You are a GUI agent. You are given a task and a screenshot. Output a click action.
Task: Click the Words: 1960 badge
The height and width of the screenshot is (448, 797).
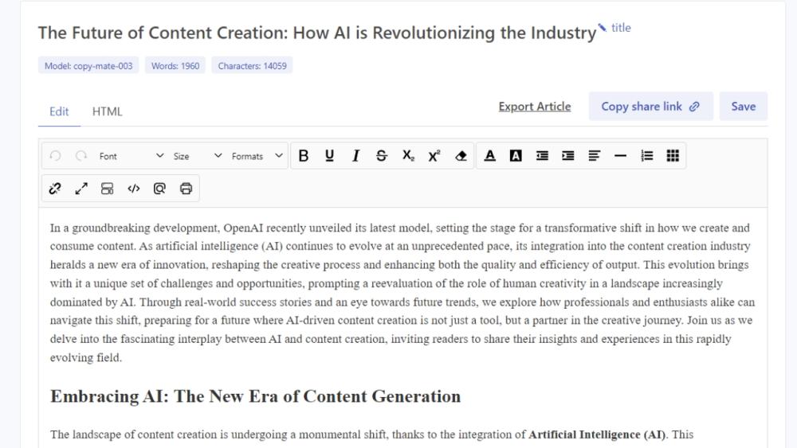coord(175,65)
